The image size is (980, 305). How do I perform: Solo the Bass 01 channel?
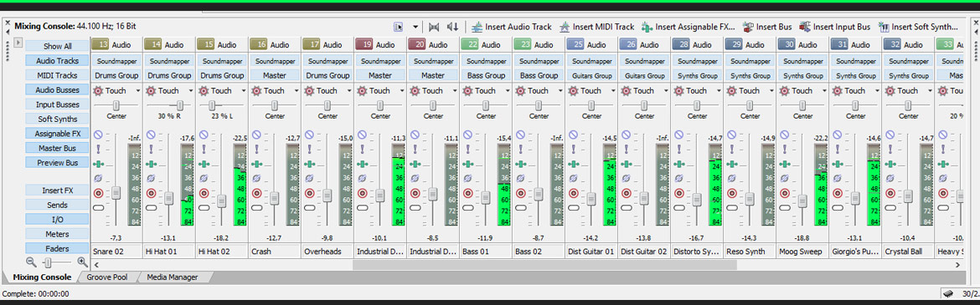click(x=467, y=149)
